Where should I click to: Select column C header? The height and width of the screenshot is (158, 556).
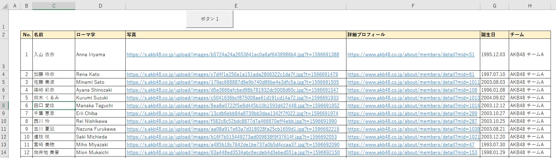tap(54, 6)
